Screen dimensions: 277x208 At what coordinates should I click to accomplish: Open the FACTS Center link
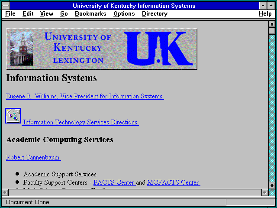[114, 182]
